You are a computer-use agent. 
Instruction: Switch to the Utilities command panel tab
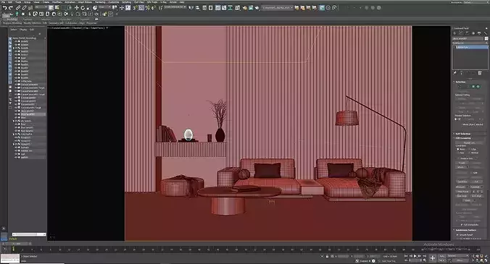486,33
